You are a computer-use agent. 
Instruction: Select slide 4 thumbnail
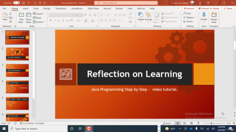click(17, 87)
